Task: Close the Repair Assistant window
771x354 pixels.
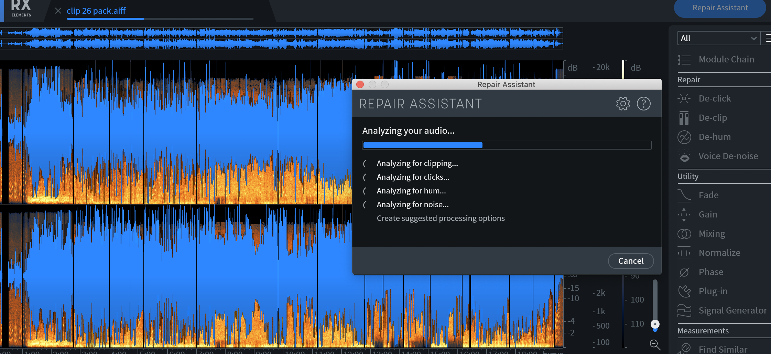Action: (x=360, y=84)
